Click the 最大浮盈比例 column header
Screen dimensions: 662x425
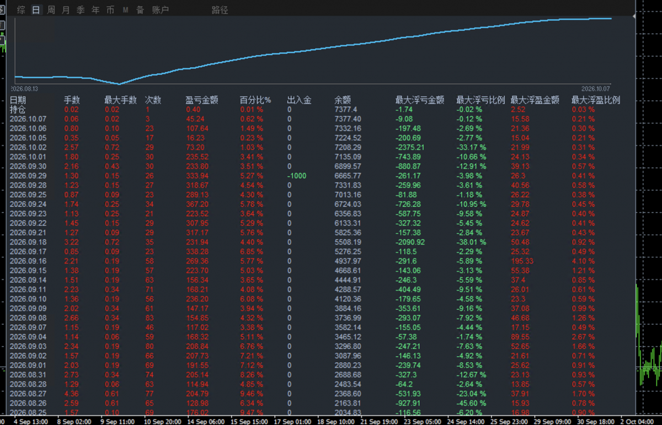[596, 100]
